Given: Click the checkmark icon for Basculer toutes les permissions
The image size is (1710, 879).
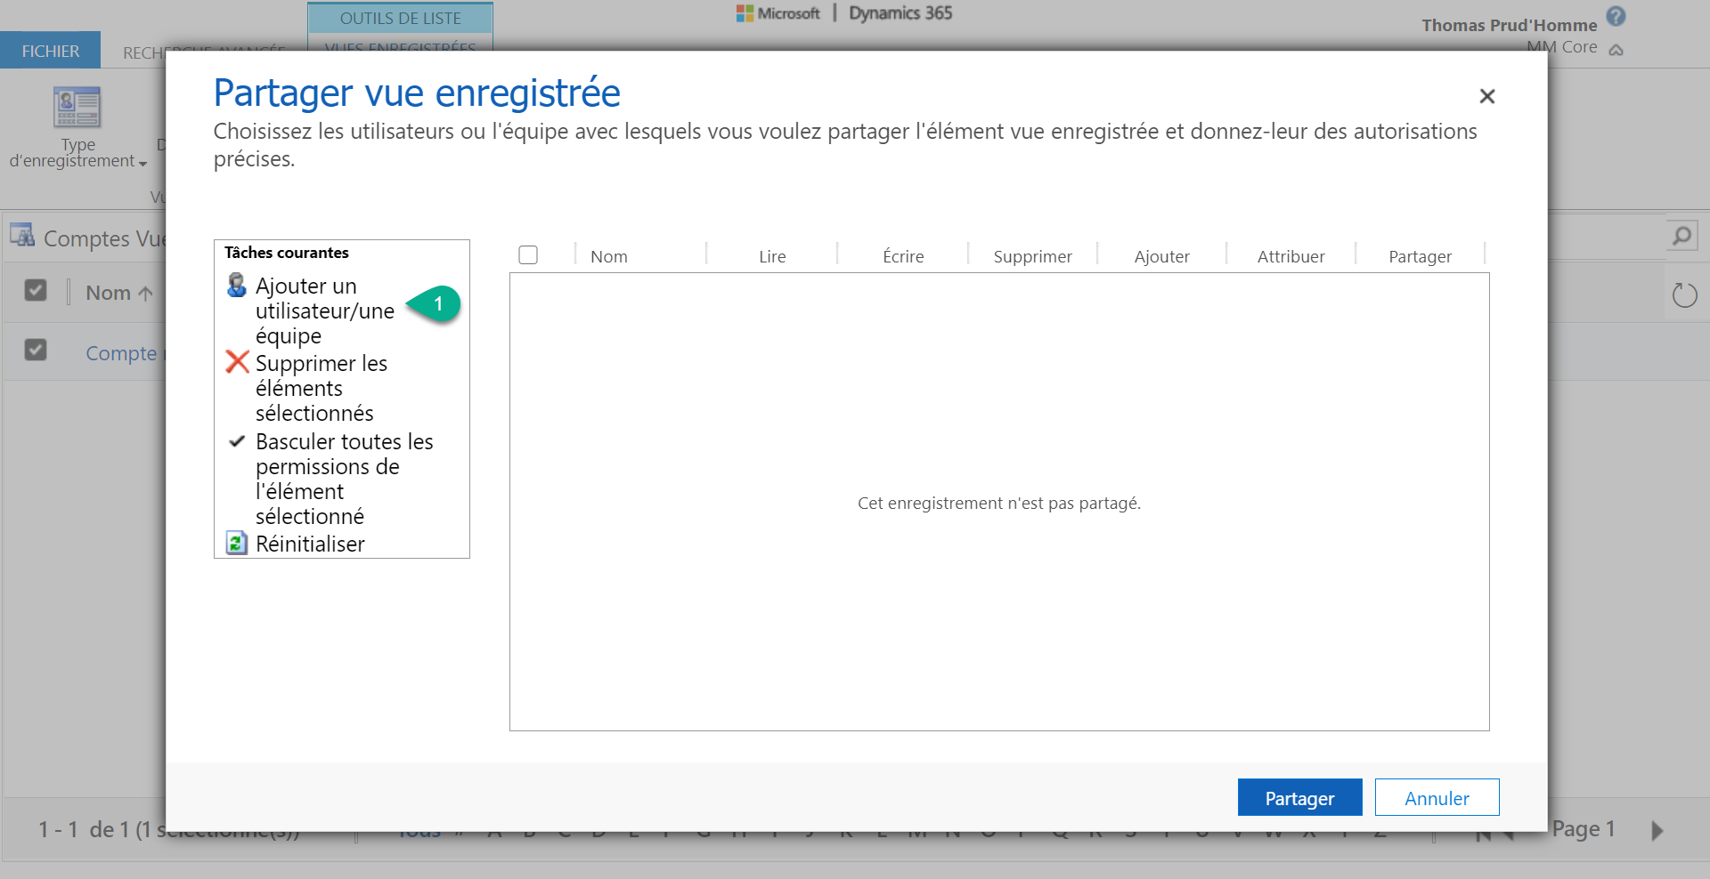Looking at the screenshot, I should (237, 441).
